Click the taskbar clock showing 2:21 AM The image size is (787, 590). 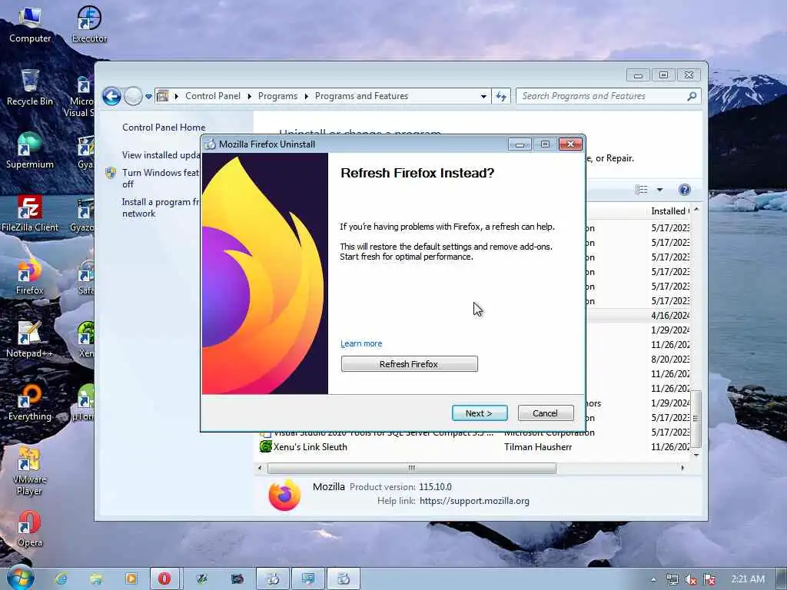tap(748, 579)
